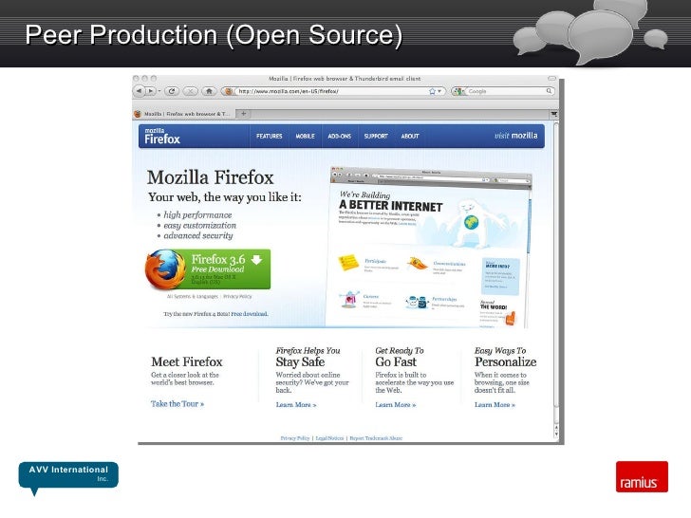Click the scrollbar down arrow at bottom right

556,434
